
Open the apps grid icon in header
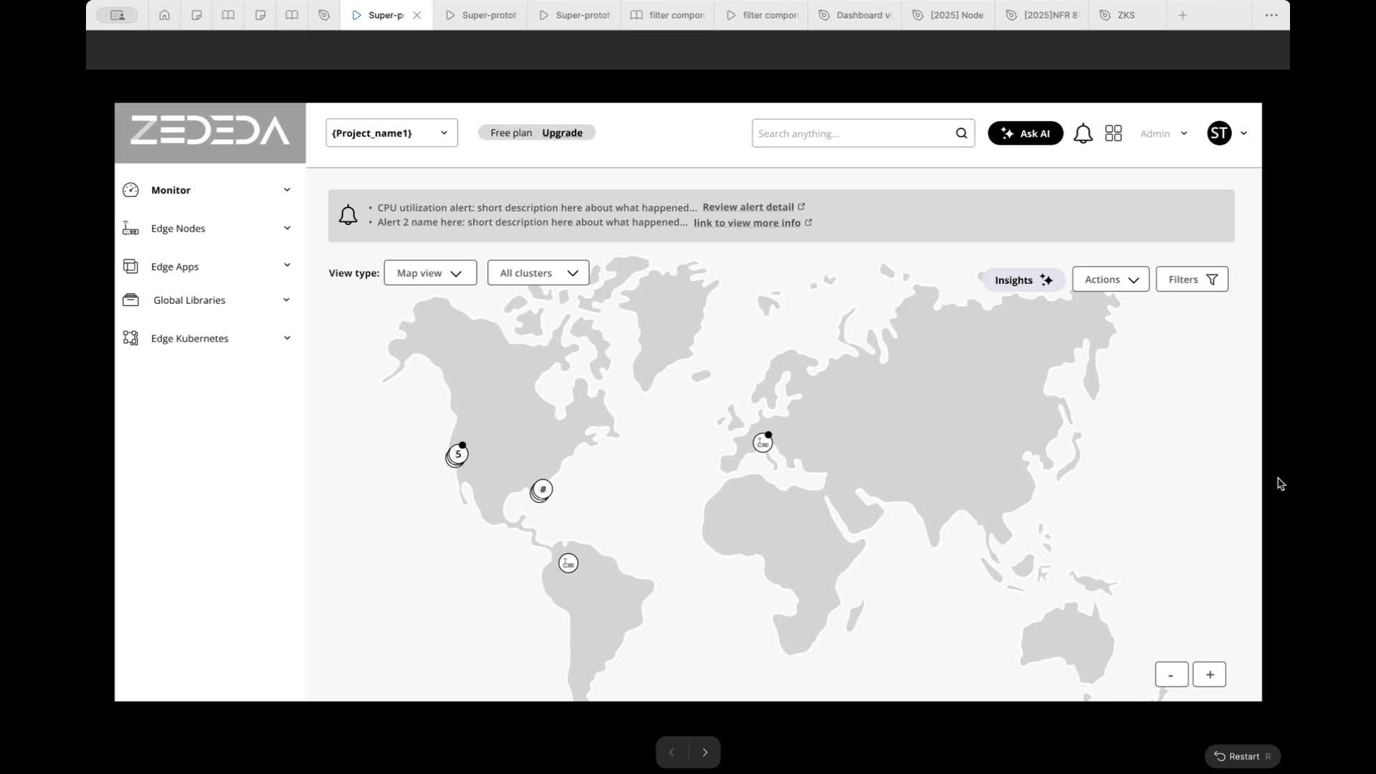click(1113, 134)
